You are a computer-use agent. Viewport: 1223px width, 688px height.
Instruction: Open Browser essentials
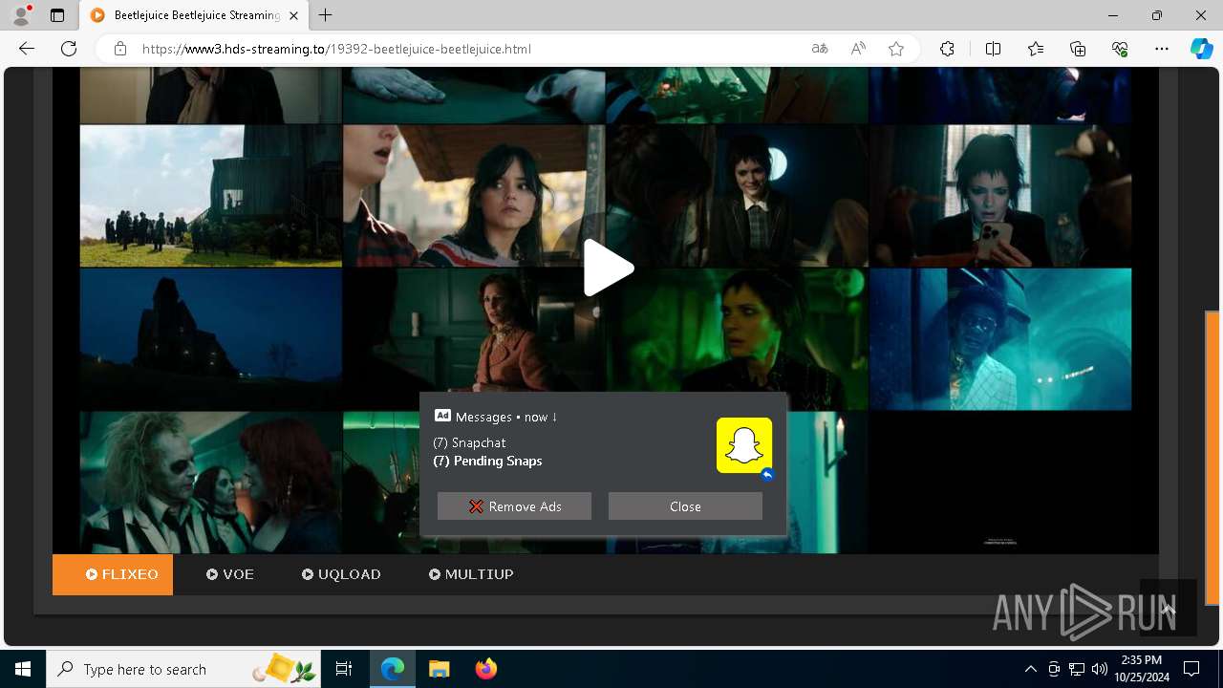pyautogui.click(x=1120, y=49)
